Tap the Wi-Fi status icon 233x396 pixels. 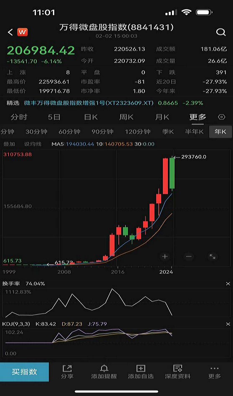click(x=187, y=12)
